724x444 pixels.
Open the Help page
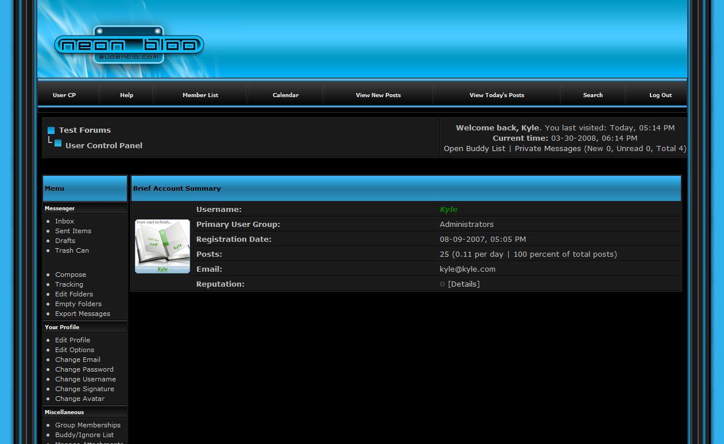127,95
